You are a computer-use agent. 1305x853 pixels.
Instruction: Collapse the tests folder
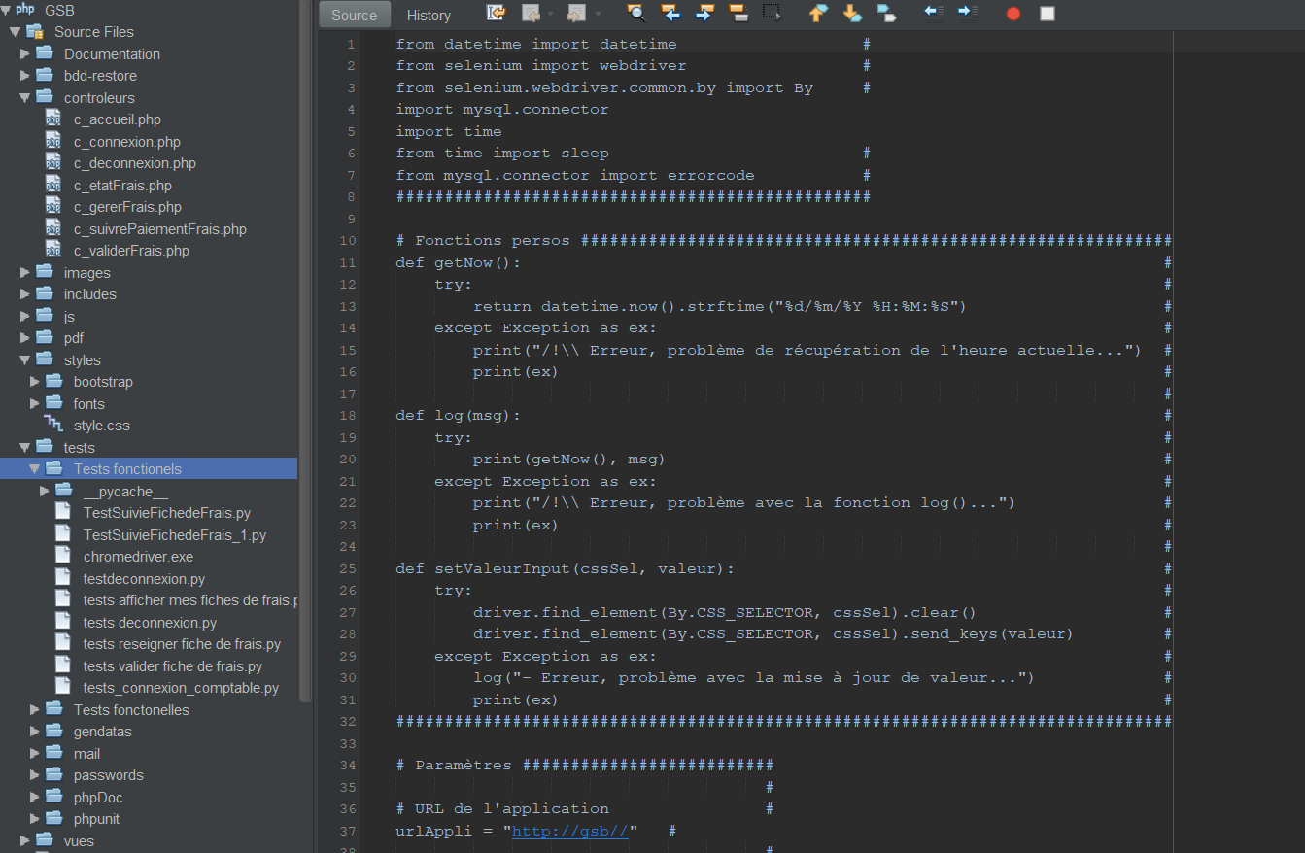point(24,447)
